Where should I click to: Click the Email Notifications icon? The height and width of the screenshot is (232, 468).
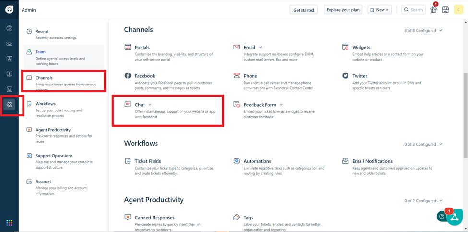click(345, 161)
